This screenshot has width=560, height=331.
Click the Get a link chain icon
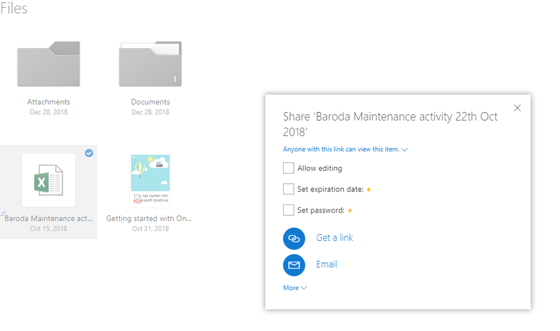click(294, 238)
